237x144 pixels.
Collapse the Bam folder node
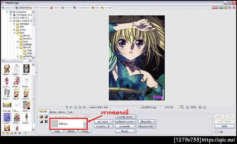point(14,32)
